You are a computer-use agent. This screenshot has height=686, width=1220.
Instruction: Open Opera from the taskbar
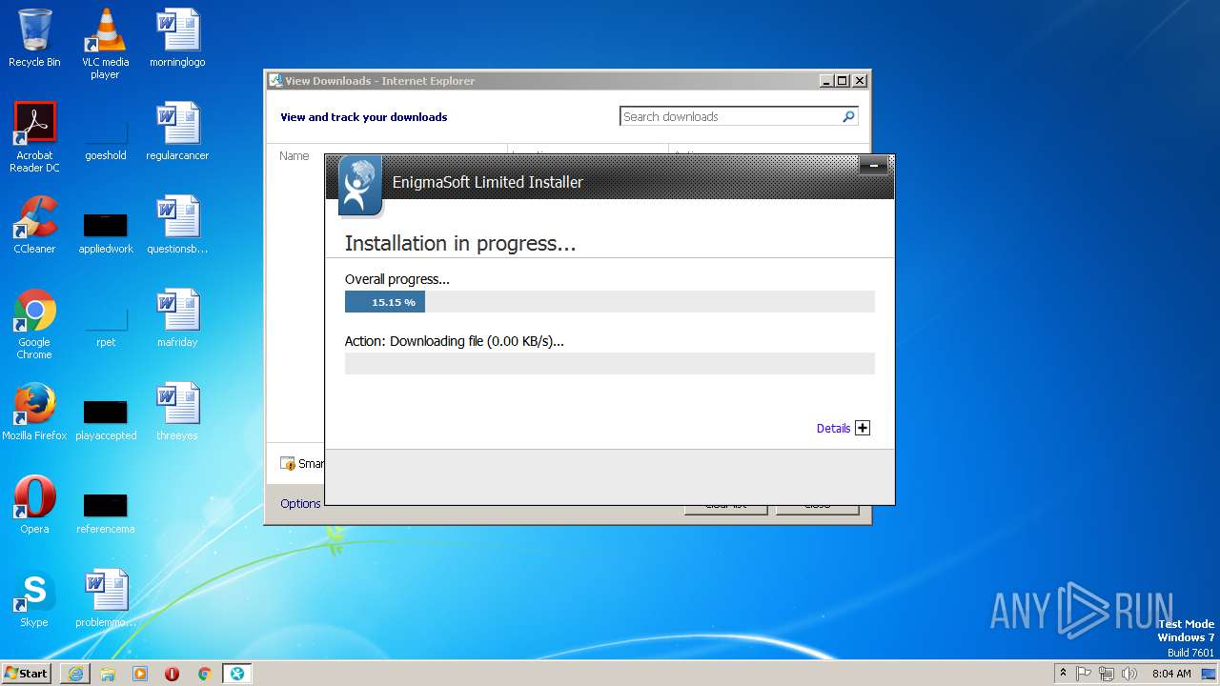point(173,674)
